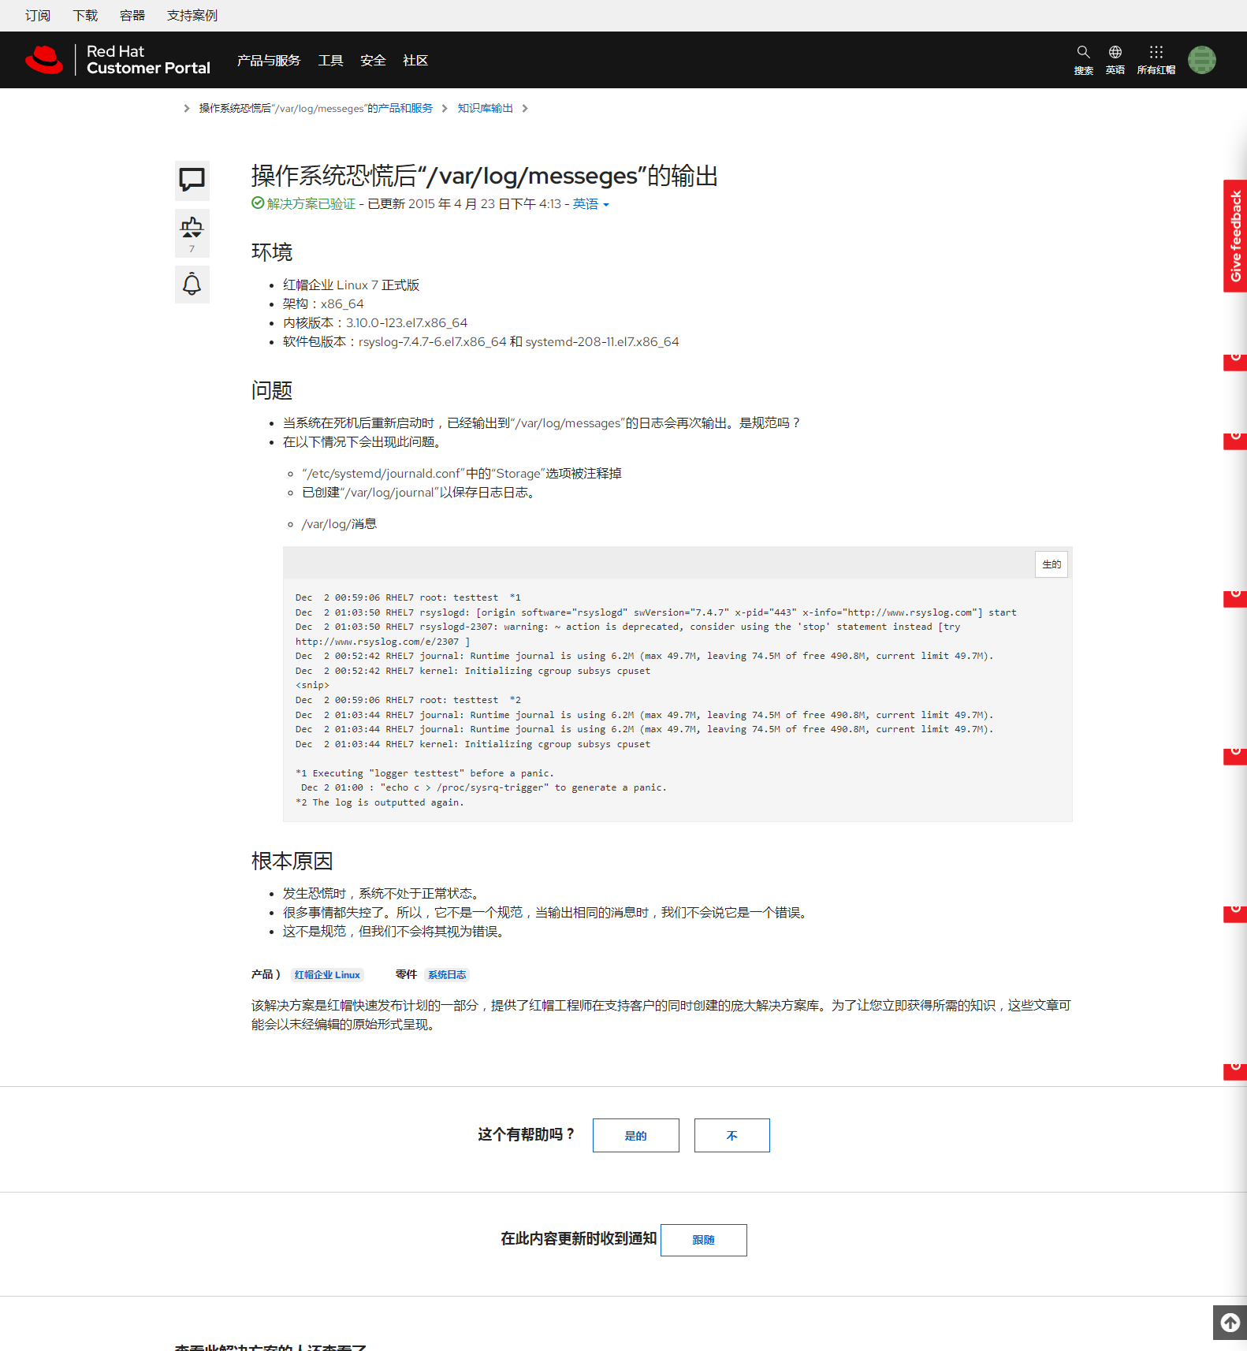This screenshot has height=1351, width=1247.
Task: Click the 软件包版本 rsyslog list item
Action: pyautogui.click(x=481, y=342)
